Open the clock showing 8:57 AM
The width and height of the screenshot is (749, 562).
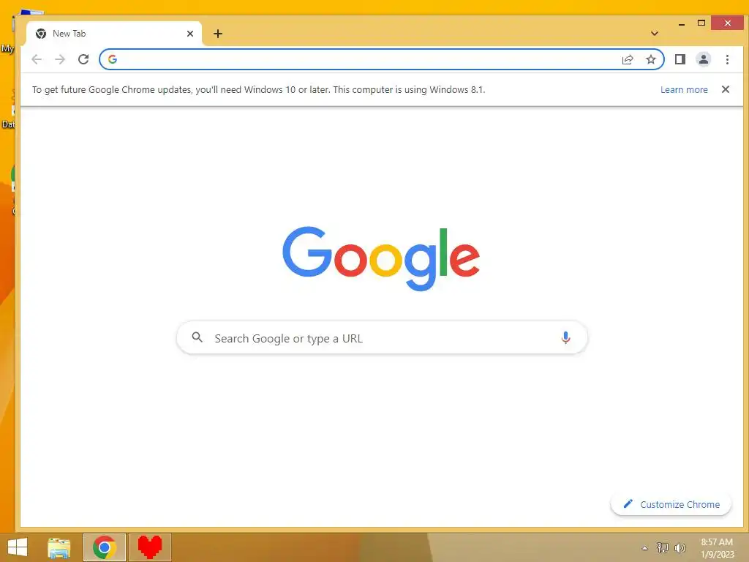[717, 548]
